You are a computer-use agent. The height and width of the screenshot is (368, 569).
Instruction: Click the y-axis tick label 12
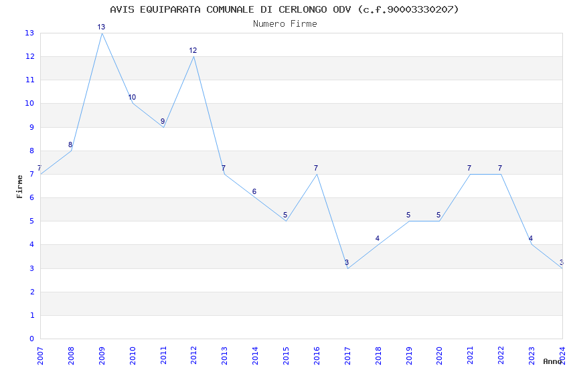pyautogui.click(x=29, y=56)
